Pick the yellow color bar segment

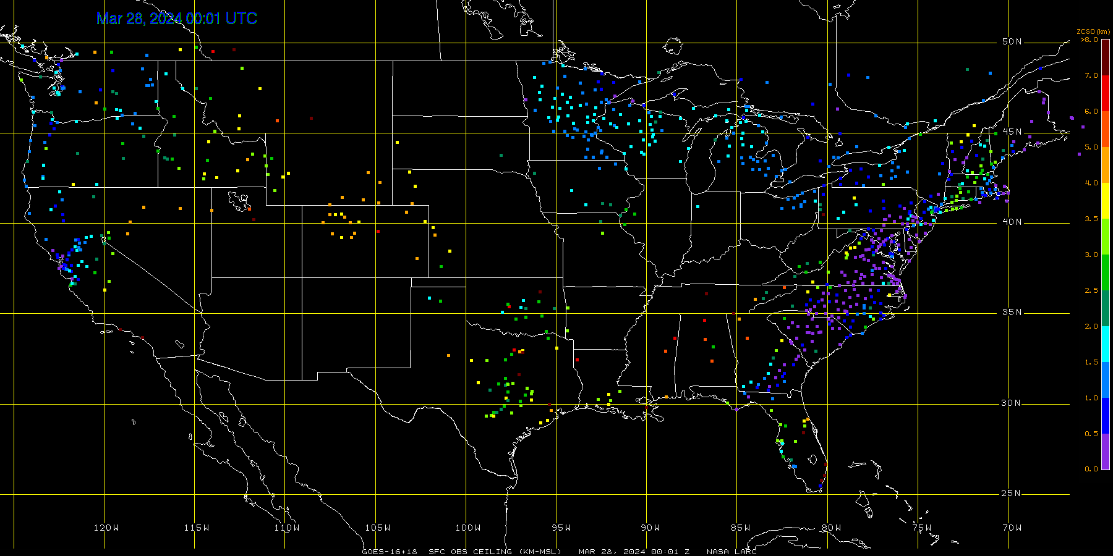point(1106,201)
